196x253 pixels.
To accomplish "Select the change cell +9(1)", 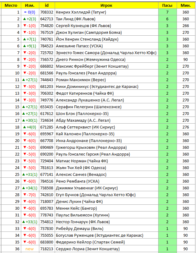I will 30,46.
